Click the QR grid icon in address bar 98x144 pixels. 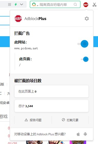click(10, 4)
